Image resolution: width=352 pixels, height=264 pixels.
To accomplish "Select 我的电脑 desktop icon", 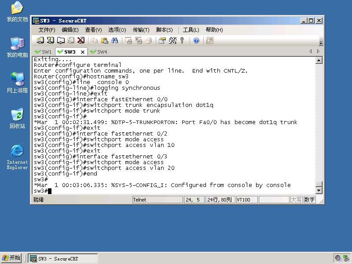I will (17, 47).
